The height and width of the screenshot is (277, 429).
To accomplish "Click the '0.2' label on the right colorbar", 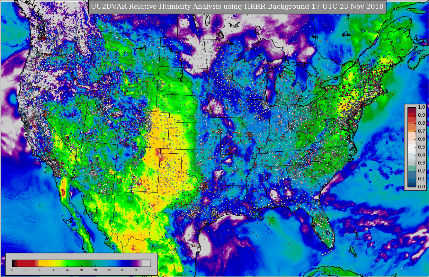I will coord(421,171).
